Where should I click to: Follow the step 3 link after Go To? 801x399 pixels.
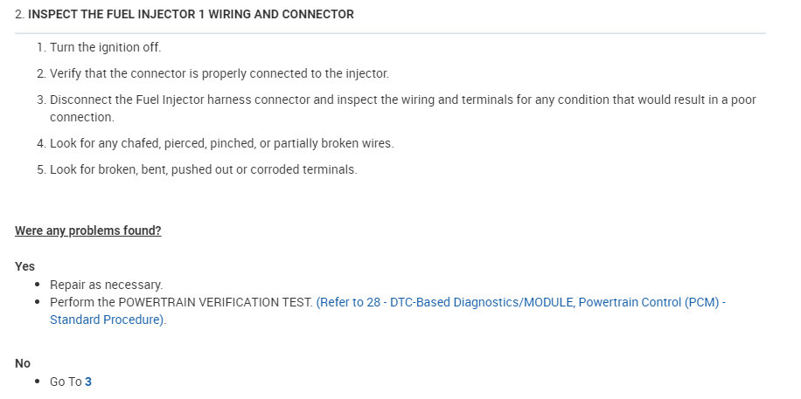pos(88,382)
